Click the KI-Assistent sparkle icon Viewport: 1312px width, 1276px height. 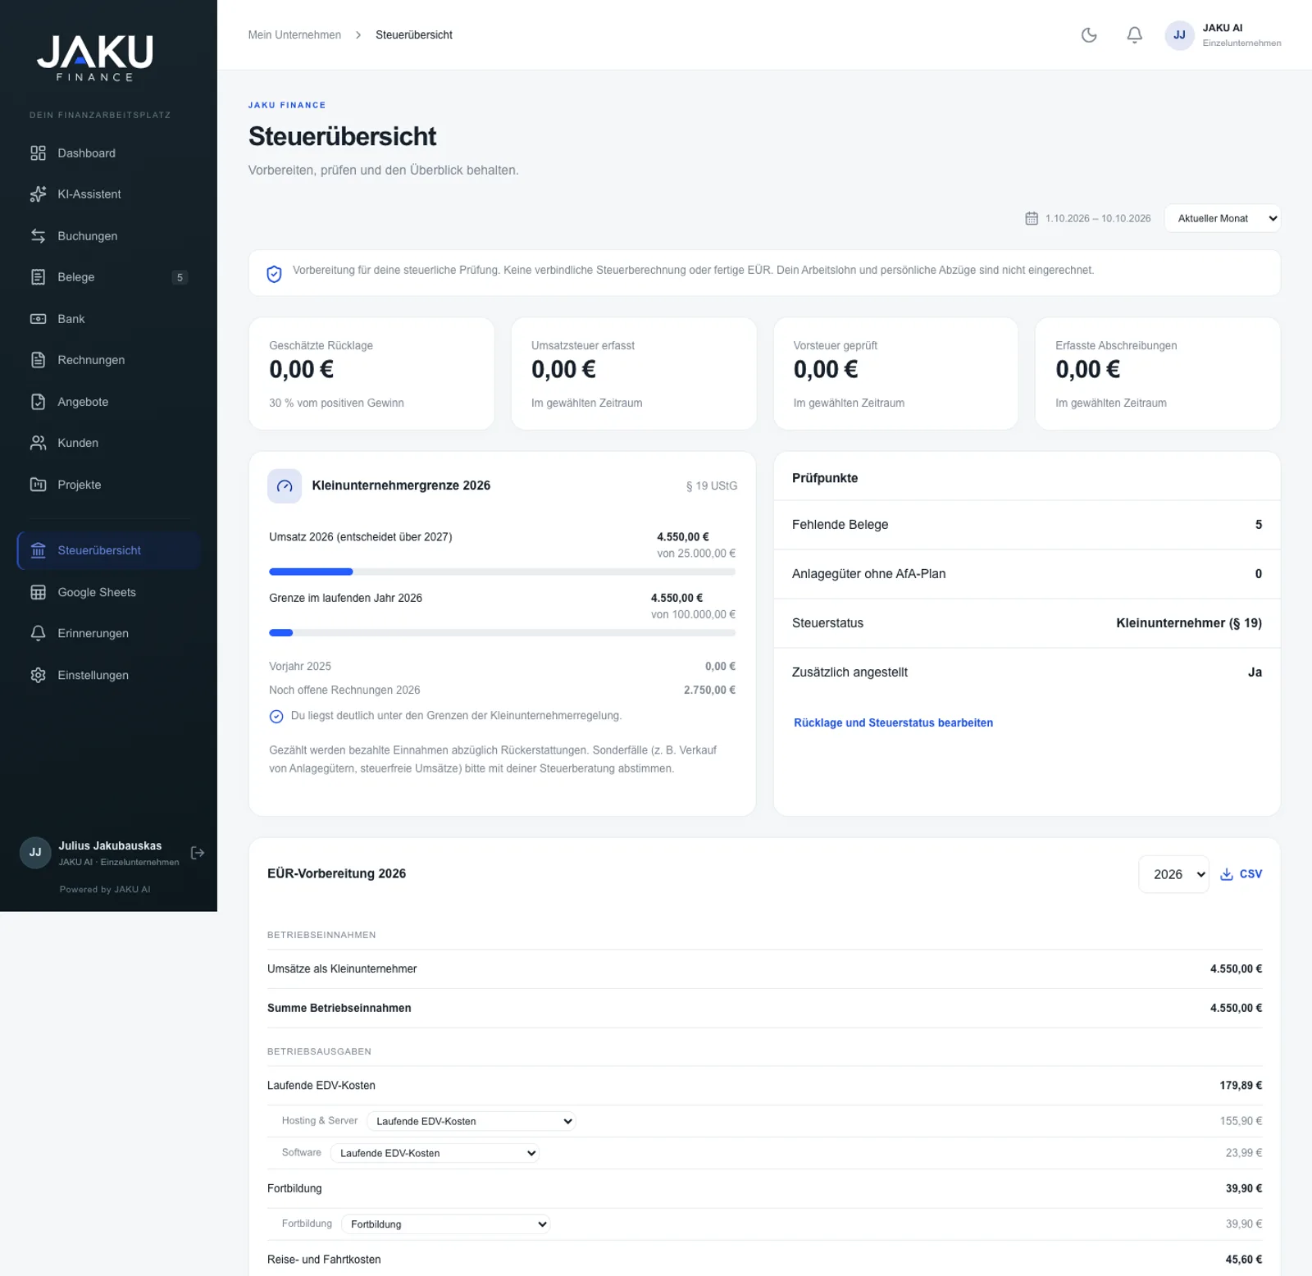[x=38, y=194]
